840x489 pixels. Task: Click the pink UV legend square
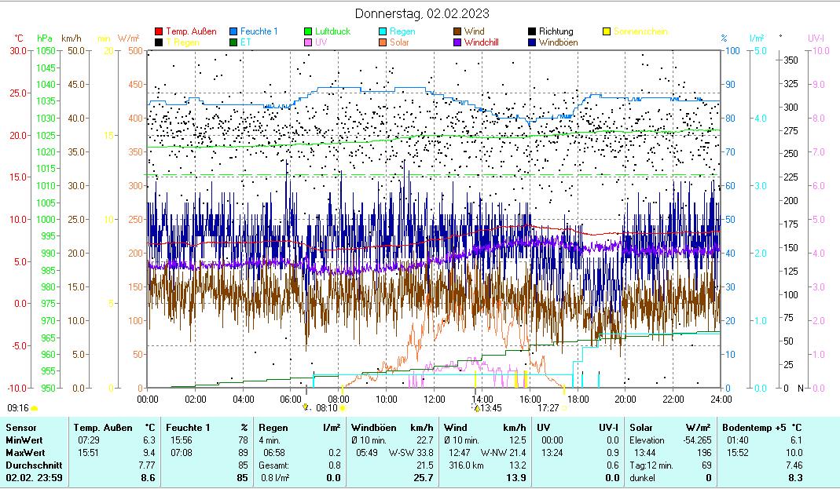point(309,42)
